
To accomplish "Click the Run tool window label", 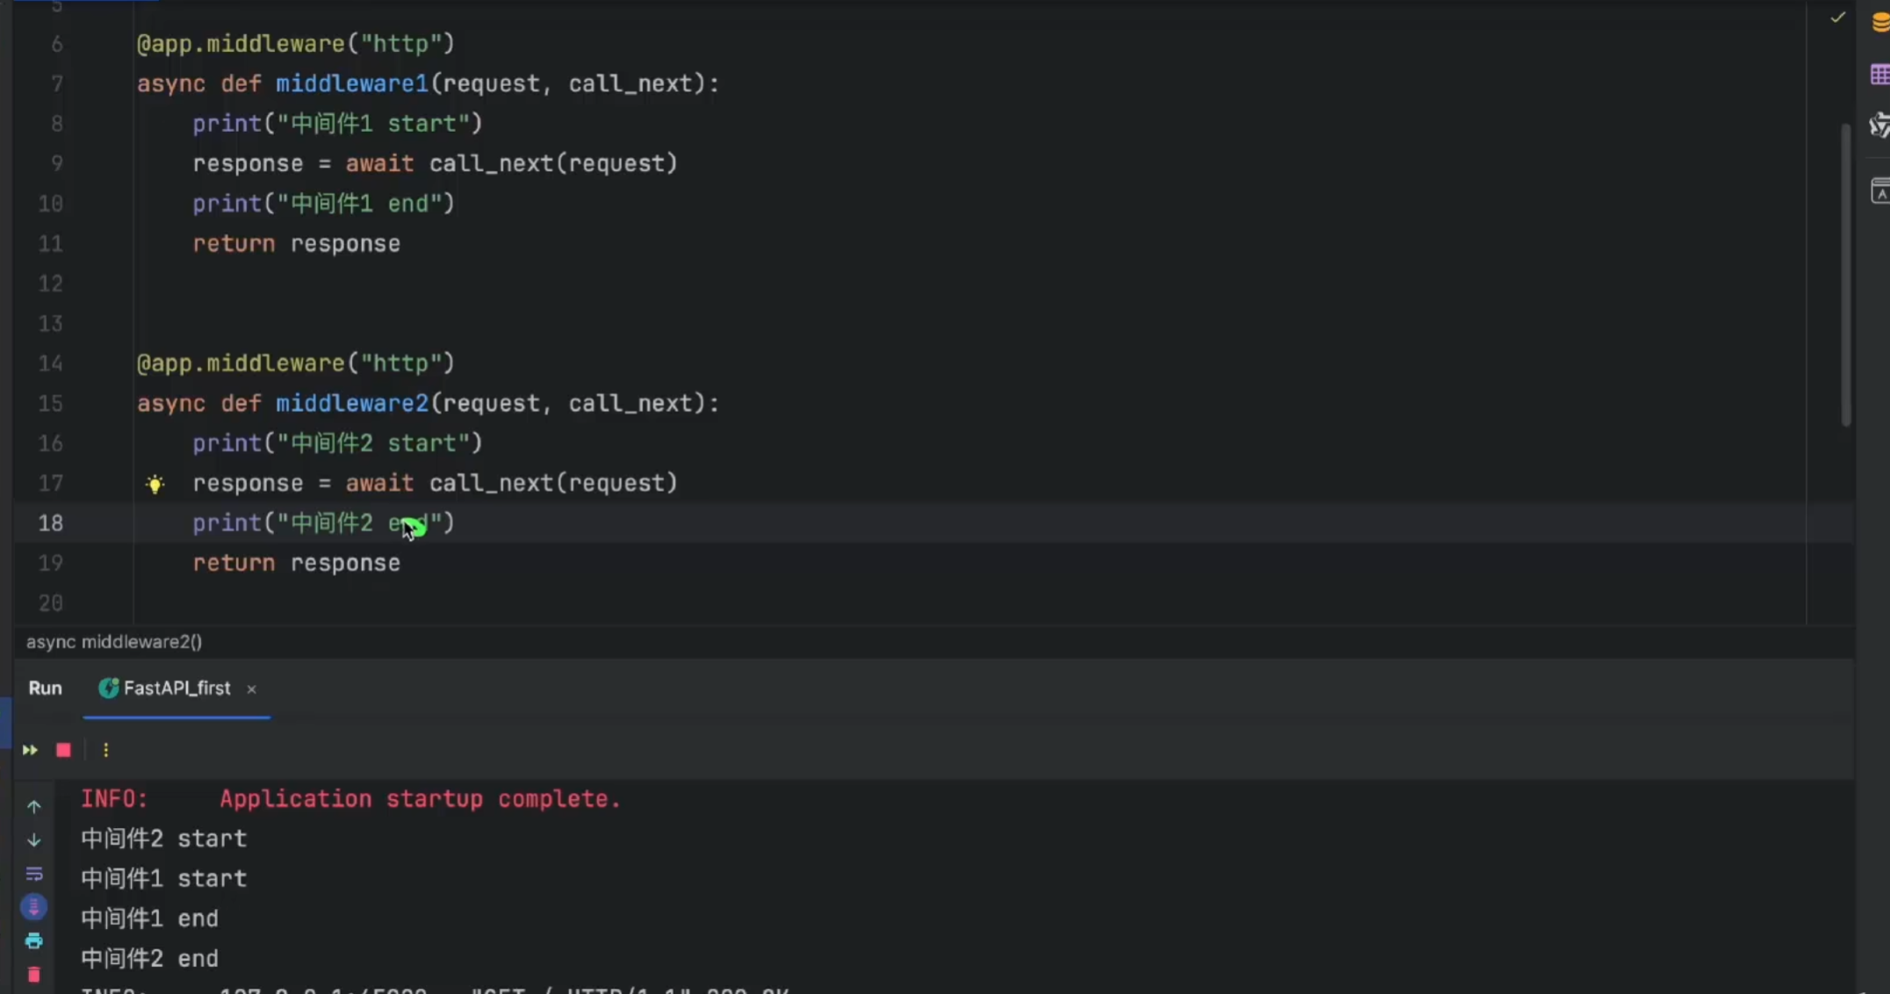I will [x=45, y=688].
